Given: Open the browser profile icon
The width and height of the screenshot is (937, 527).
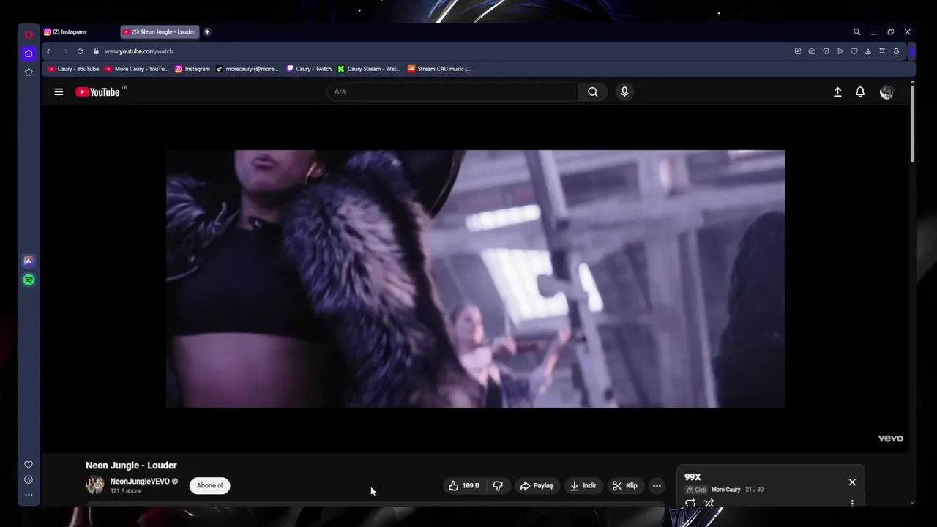Looking at the screenshot, I should click(896, 51).
